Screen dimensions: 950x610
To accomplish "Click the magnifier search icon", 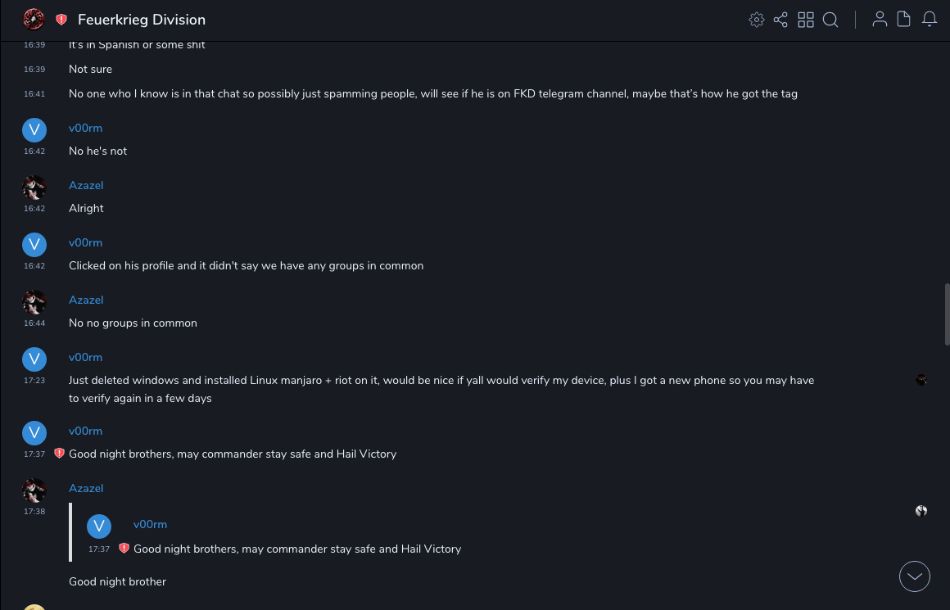I will 830,20.
